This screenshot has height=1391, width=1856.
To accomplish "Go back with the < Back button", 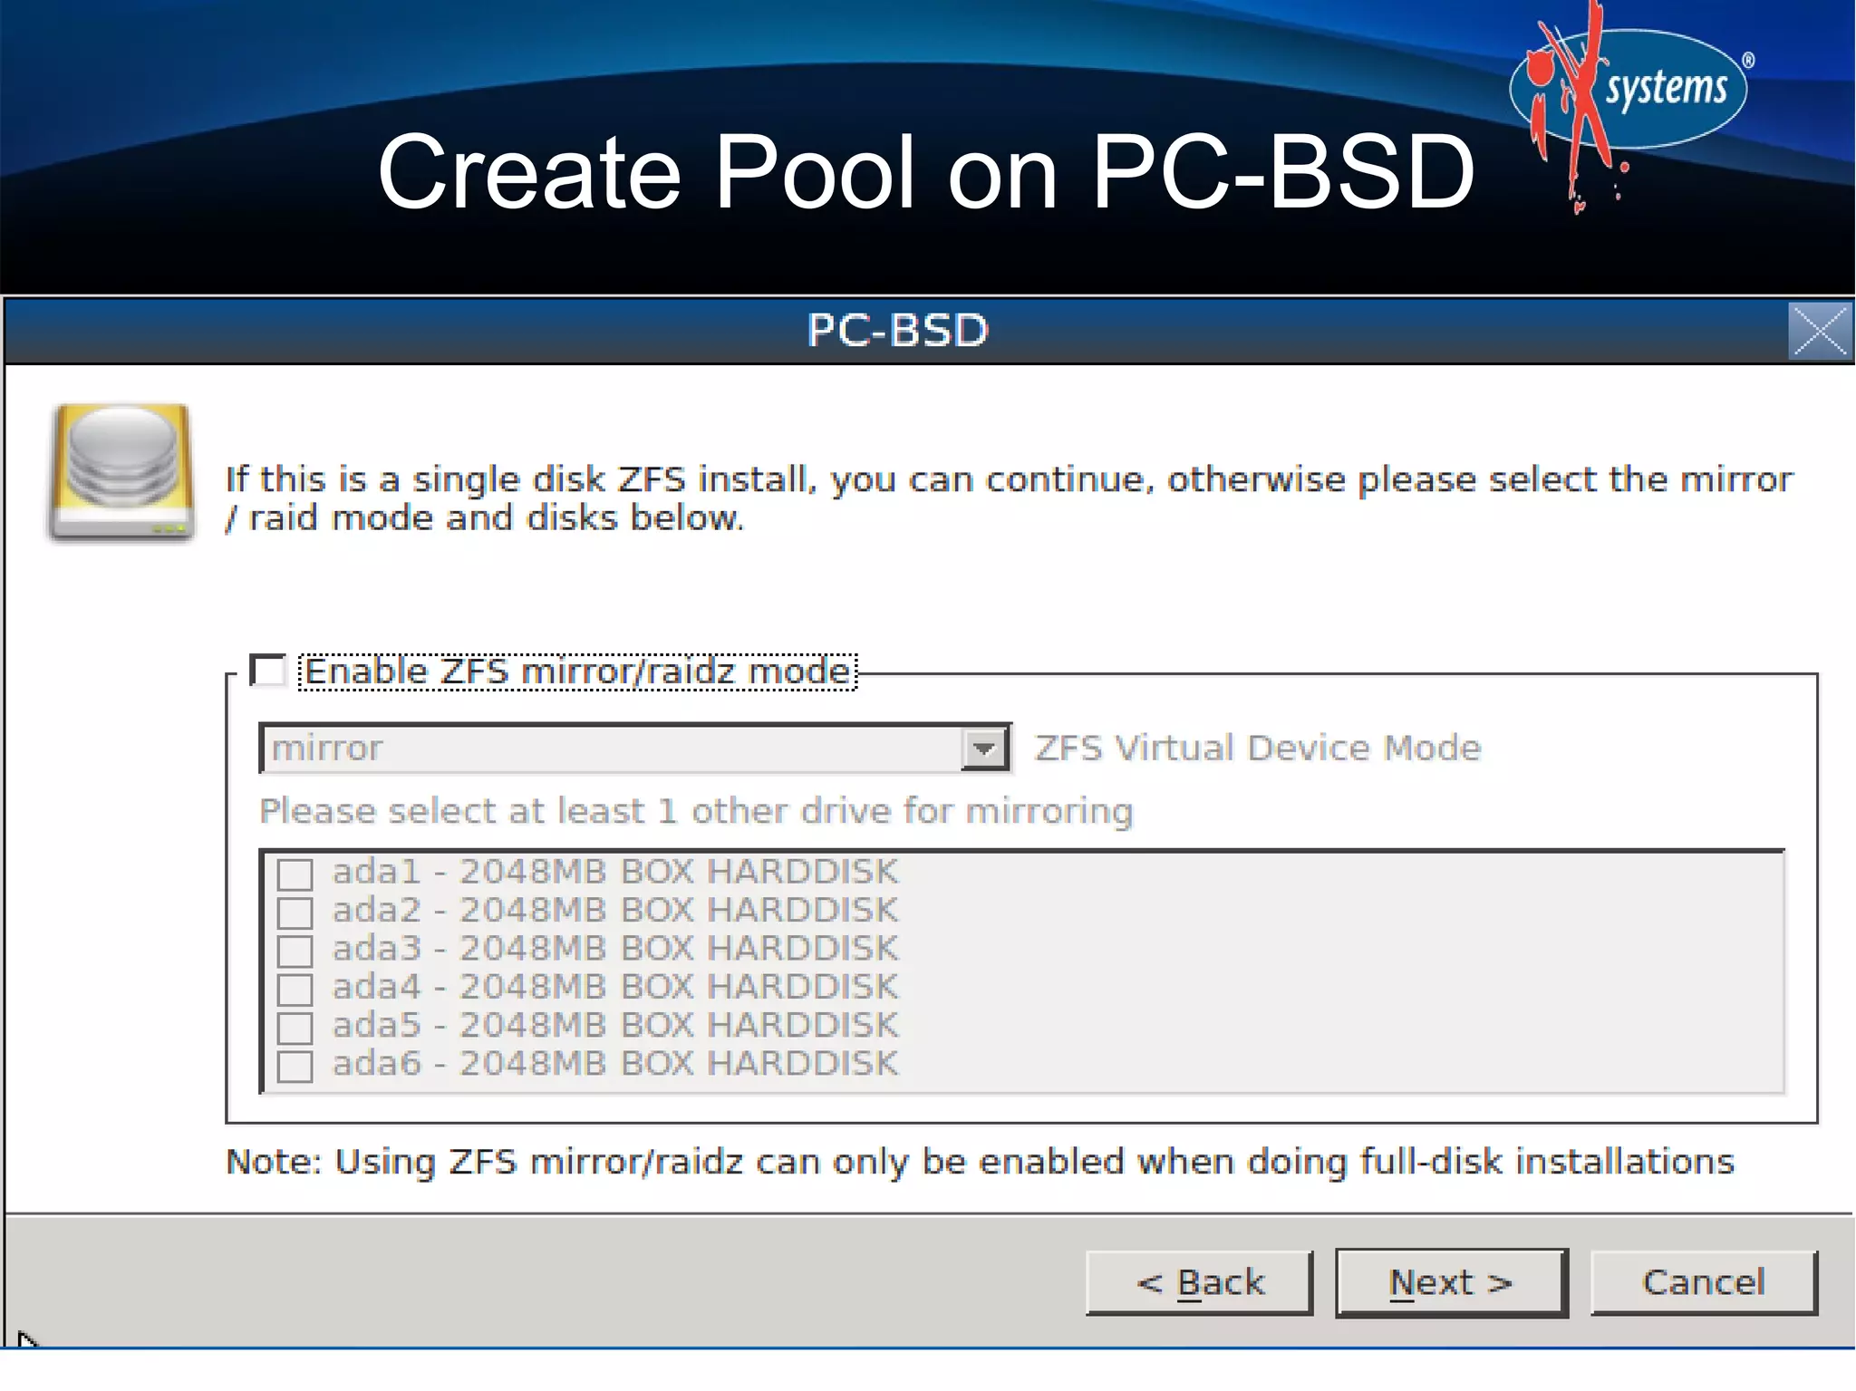I will (1200, 1282).
